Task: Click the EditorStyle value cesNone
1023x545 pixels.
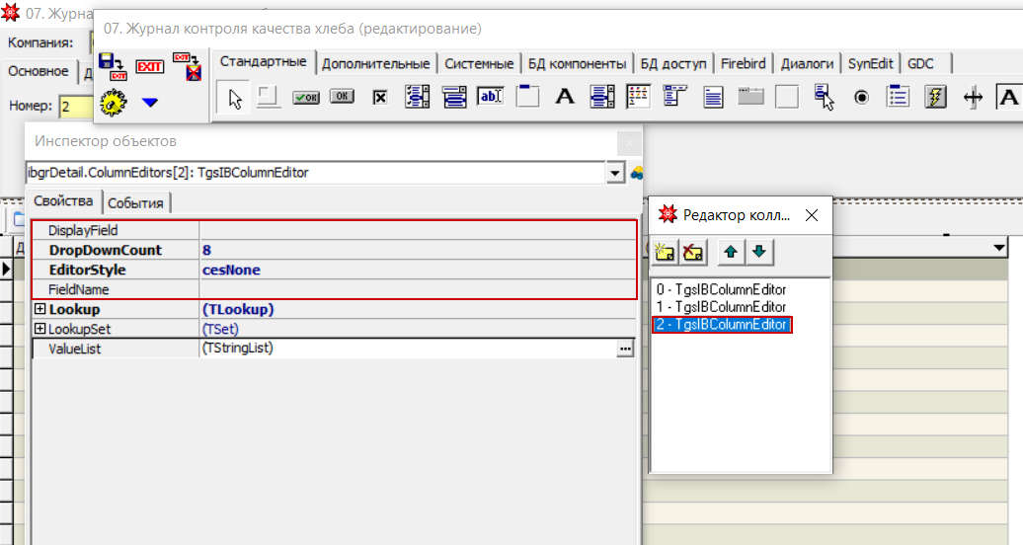Action: pos(231,270)
